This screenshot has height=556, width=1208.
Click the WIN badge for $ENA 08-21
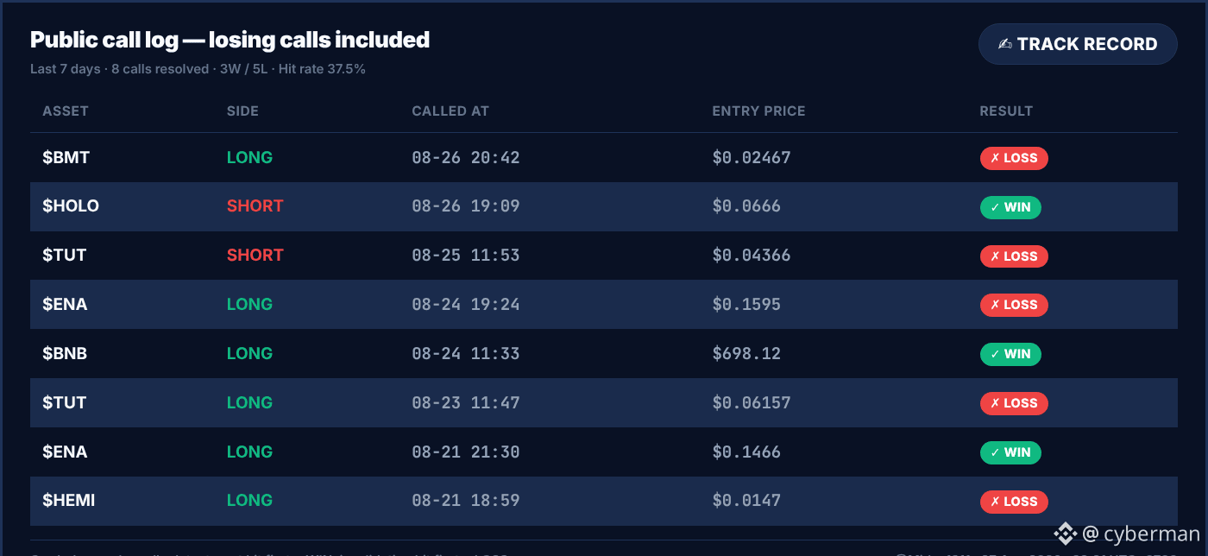tap(1010, 452)
